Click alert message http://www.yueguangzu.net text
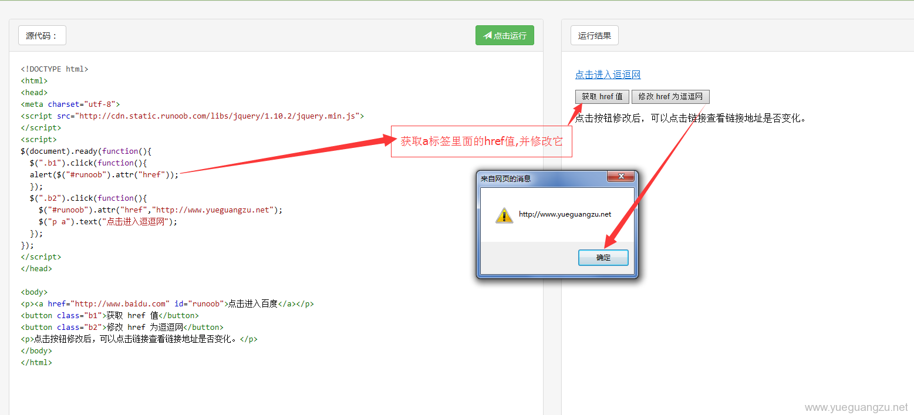Image resolution: width=914 pixels, height=415 pixels. (565, 214)
